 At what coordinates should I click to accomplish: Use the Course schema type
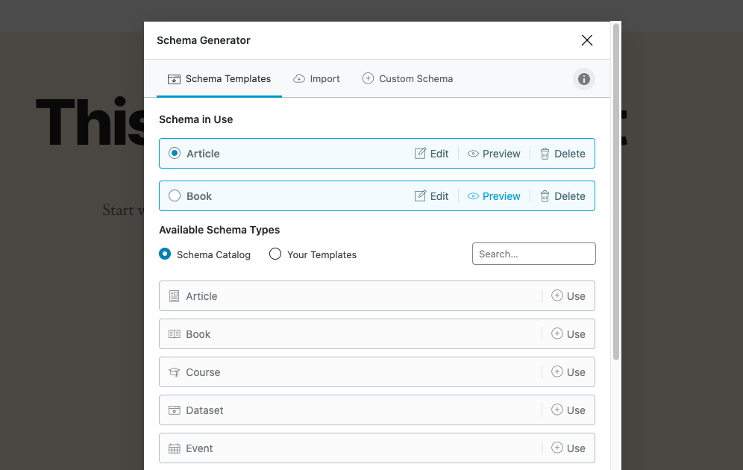pyautogui.click(x=568, y=372)
